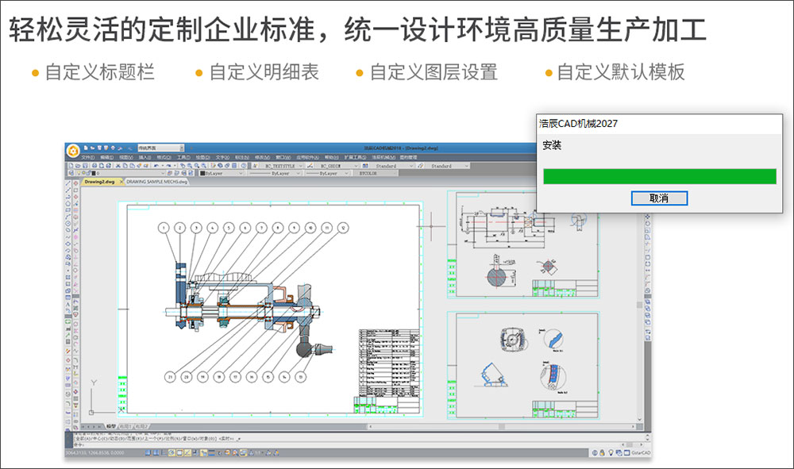
Task: Open the 编辑 menu in CAD window
Action: click(107, 157)
